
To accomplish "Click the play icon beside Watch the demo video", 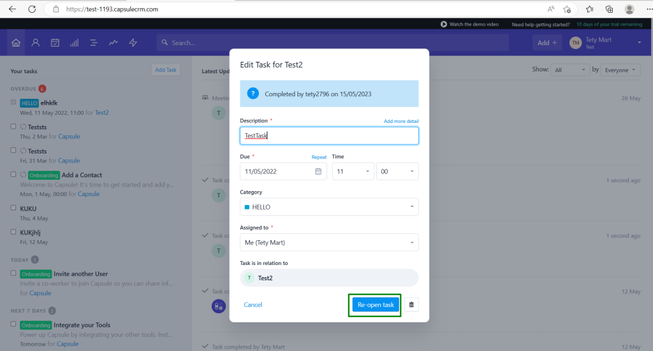I will (444, 24).
